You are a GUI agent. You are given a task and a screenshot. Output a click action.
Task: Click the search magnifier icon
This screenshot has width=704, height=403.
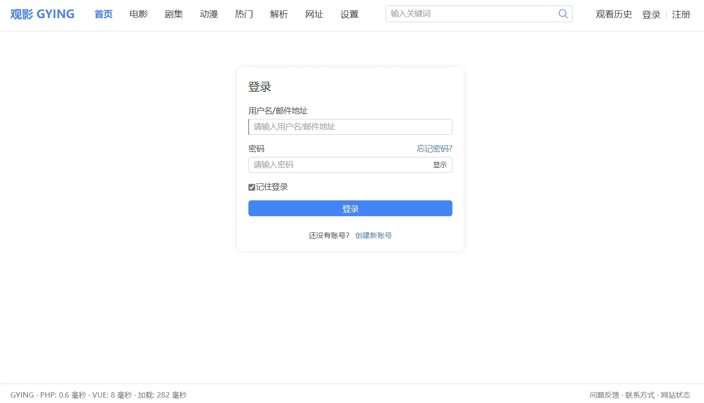(x=563, y=14)
